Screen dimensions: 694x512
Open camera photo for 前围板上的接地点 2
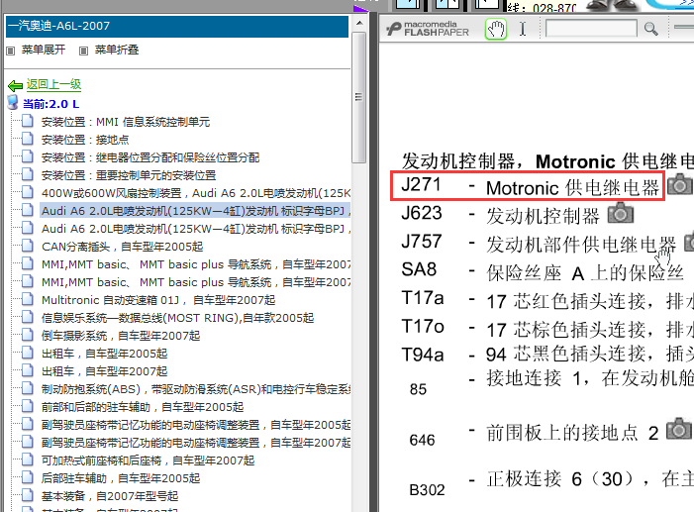(x=678, y=429)
